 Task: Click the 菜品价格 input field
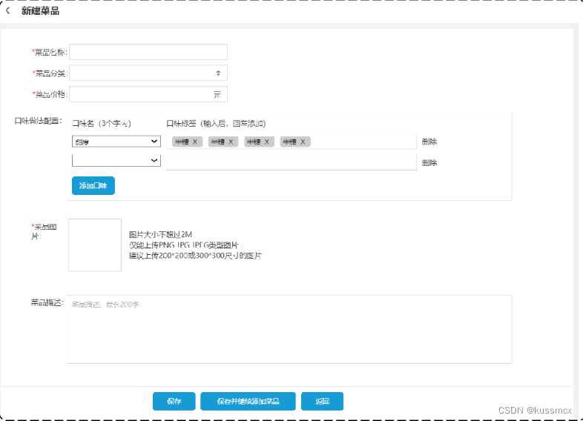[x=148, y=94]
